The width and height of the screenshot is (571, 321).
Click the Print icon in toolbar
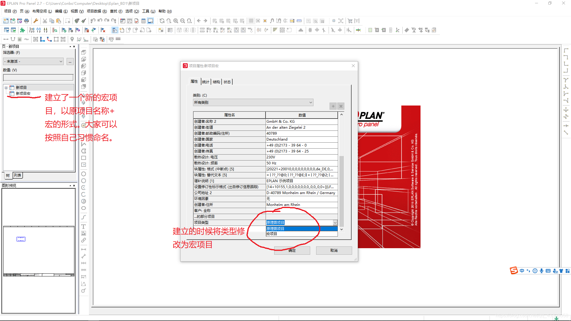26,21
